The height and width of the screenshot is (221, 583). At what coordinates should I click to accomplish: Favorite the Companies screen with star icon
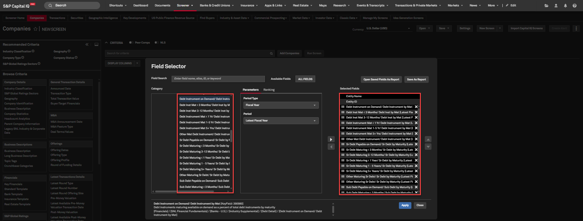(x=35, y=29)
